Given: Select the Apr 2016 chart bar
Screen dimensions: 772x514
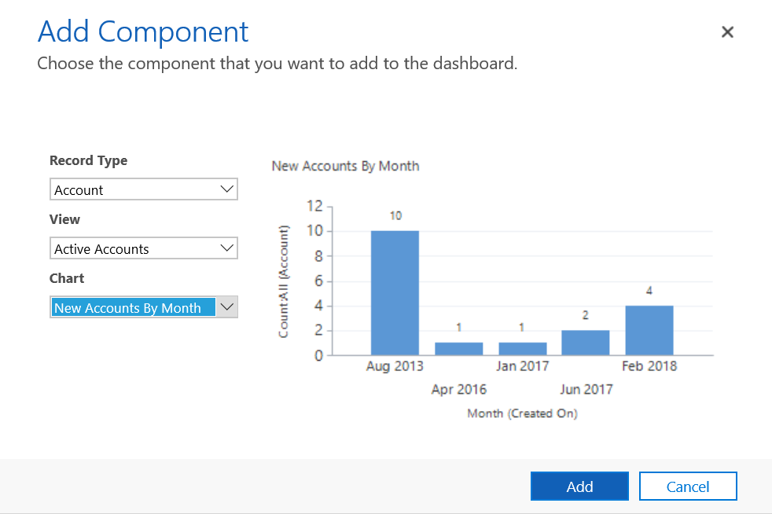Looking at the screenshot, I should 458,349.
